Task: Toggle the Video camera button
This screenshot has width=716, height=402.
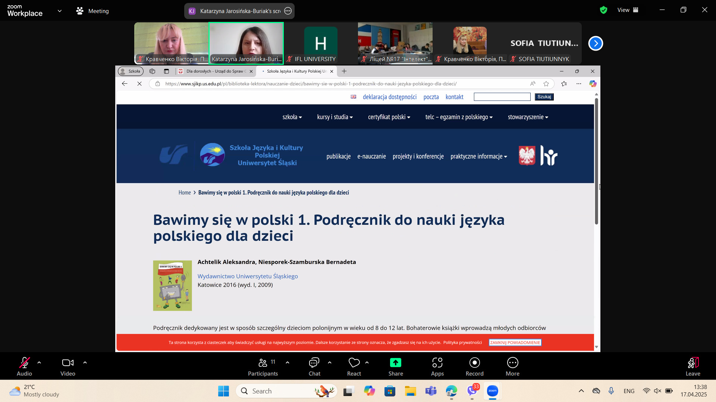Action: tap(68, 367)
